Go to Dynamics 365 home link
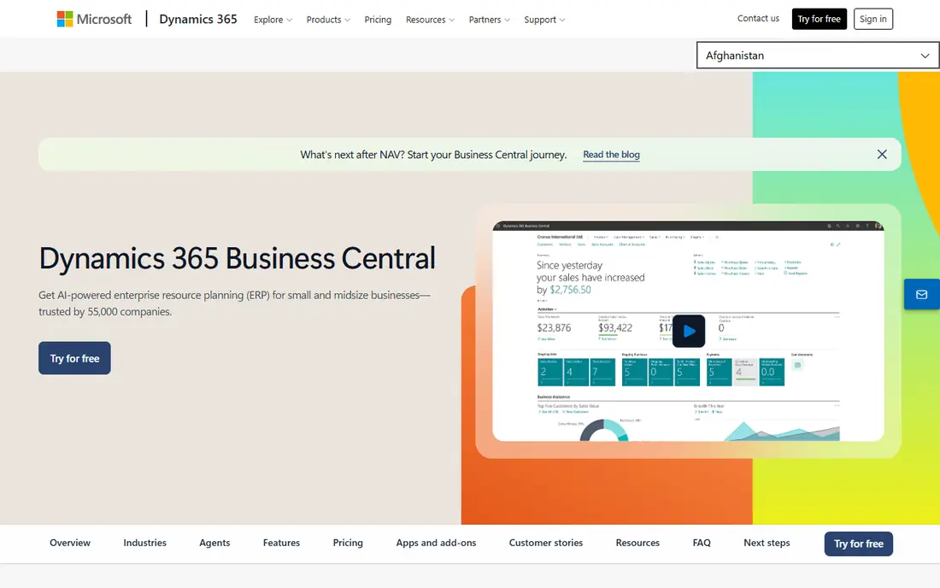Screen dimensions: 940x588 pyautogui.click(x=198, y=19)
